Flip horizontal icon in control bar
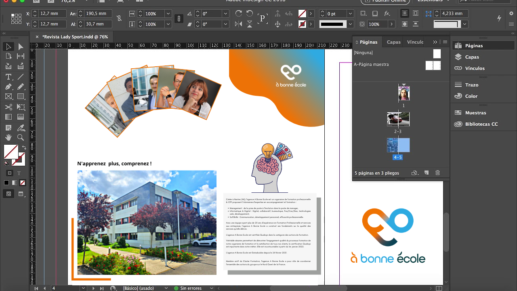 (x=239, y=24)
